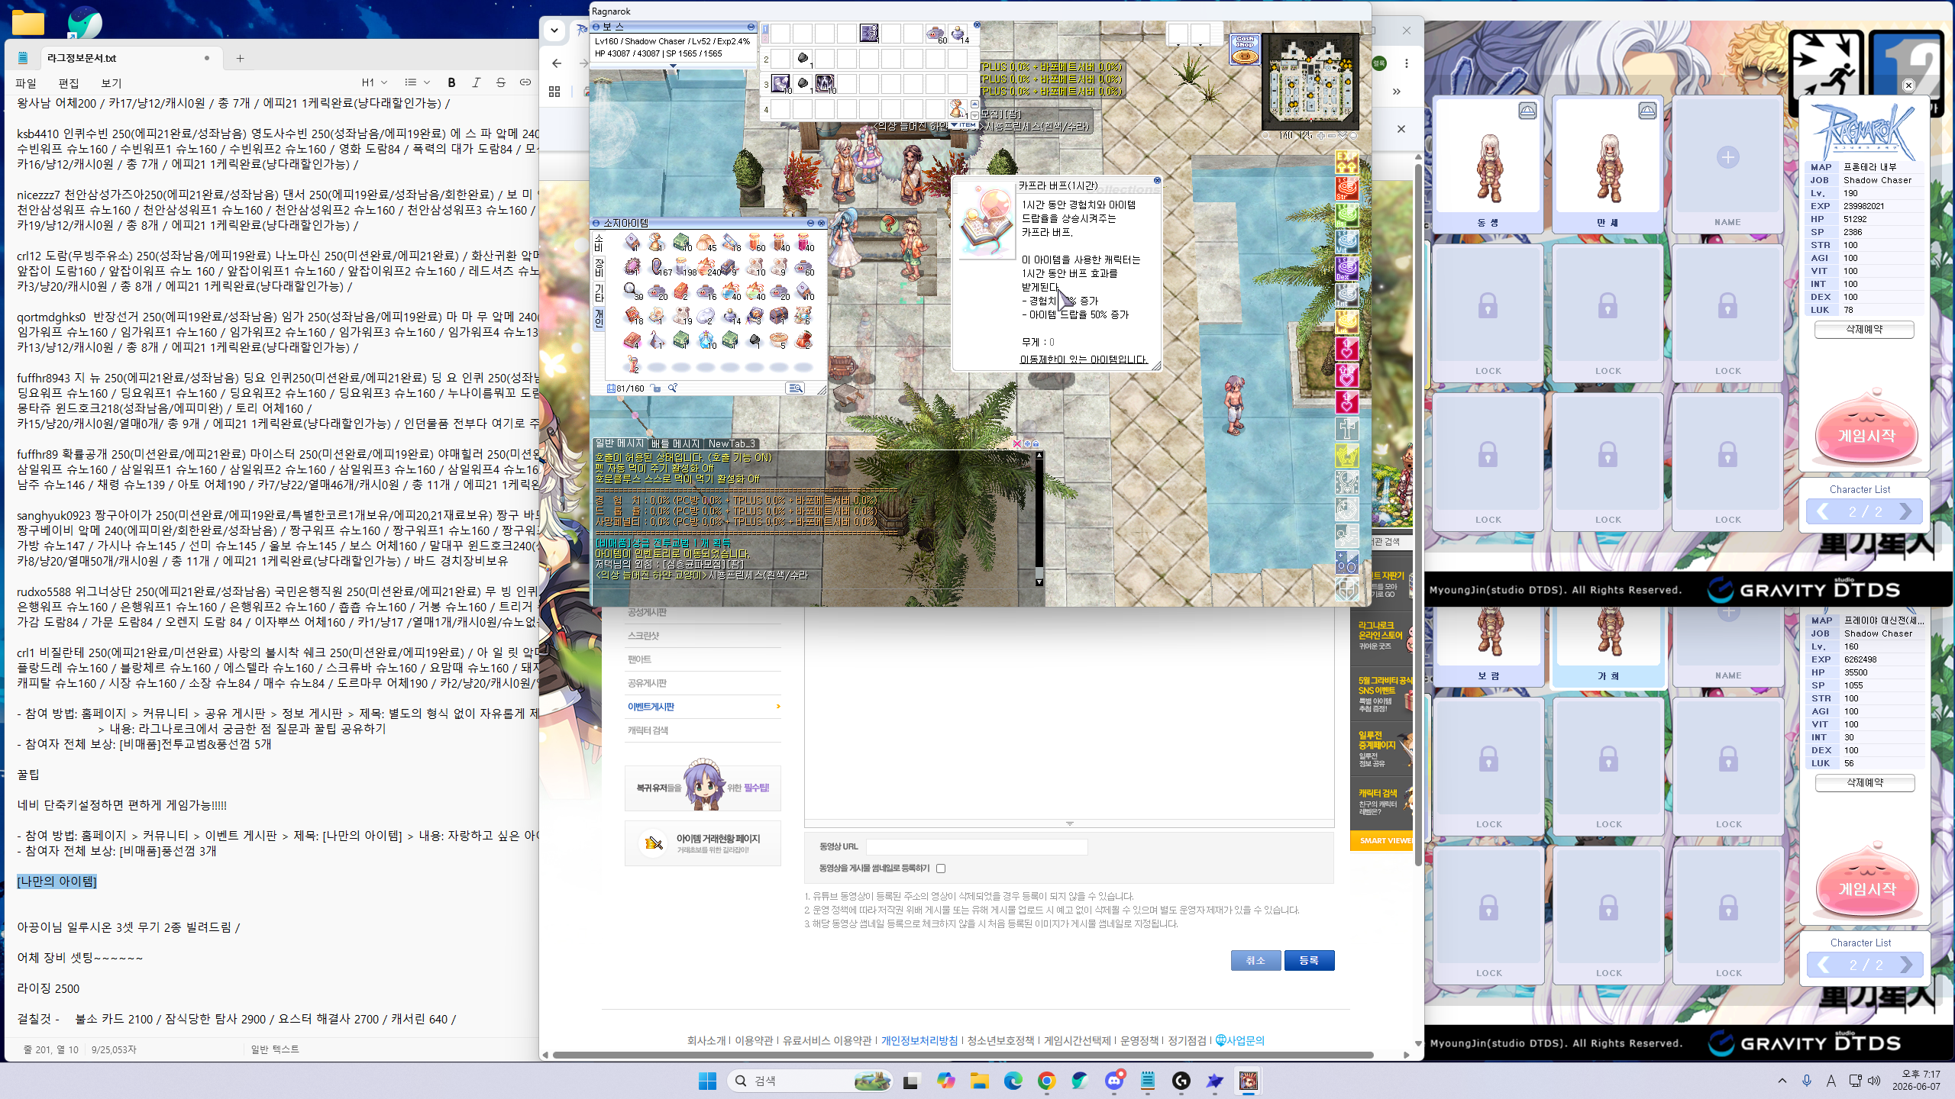Open the 보기 menu in Notepad
The image size is (1955, 1099).
(x=111, y=82)
